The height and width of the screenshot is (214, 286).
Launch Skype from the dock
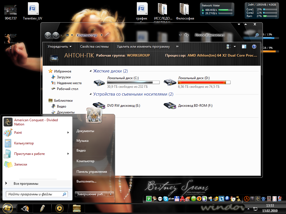(x=166, y=199)
